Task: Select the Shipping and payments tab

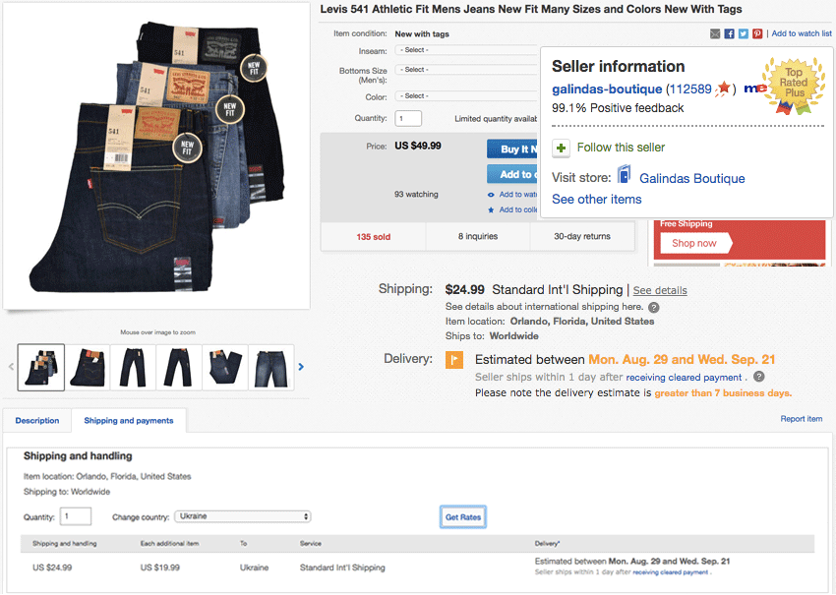Action: click(129, 421)
